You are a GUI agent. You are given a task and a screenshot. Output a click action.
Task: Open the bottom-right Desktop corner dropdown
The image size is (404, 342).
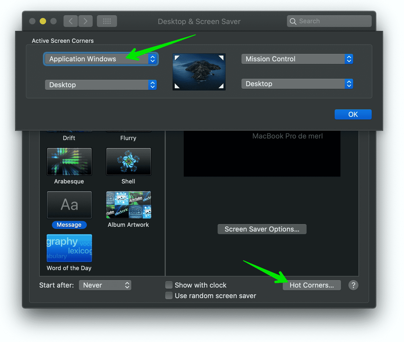coord(297,84)
